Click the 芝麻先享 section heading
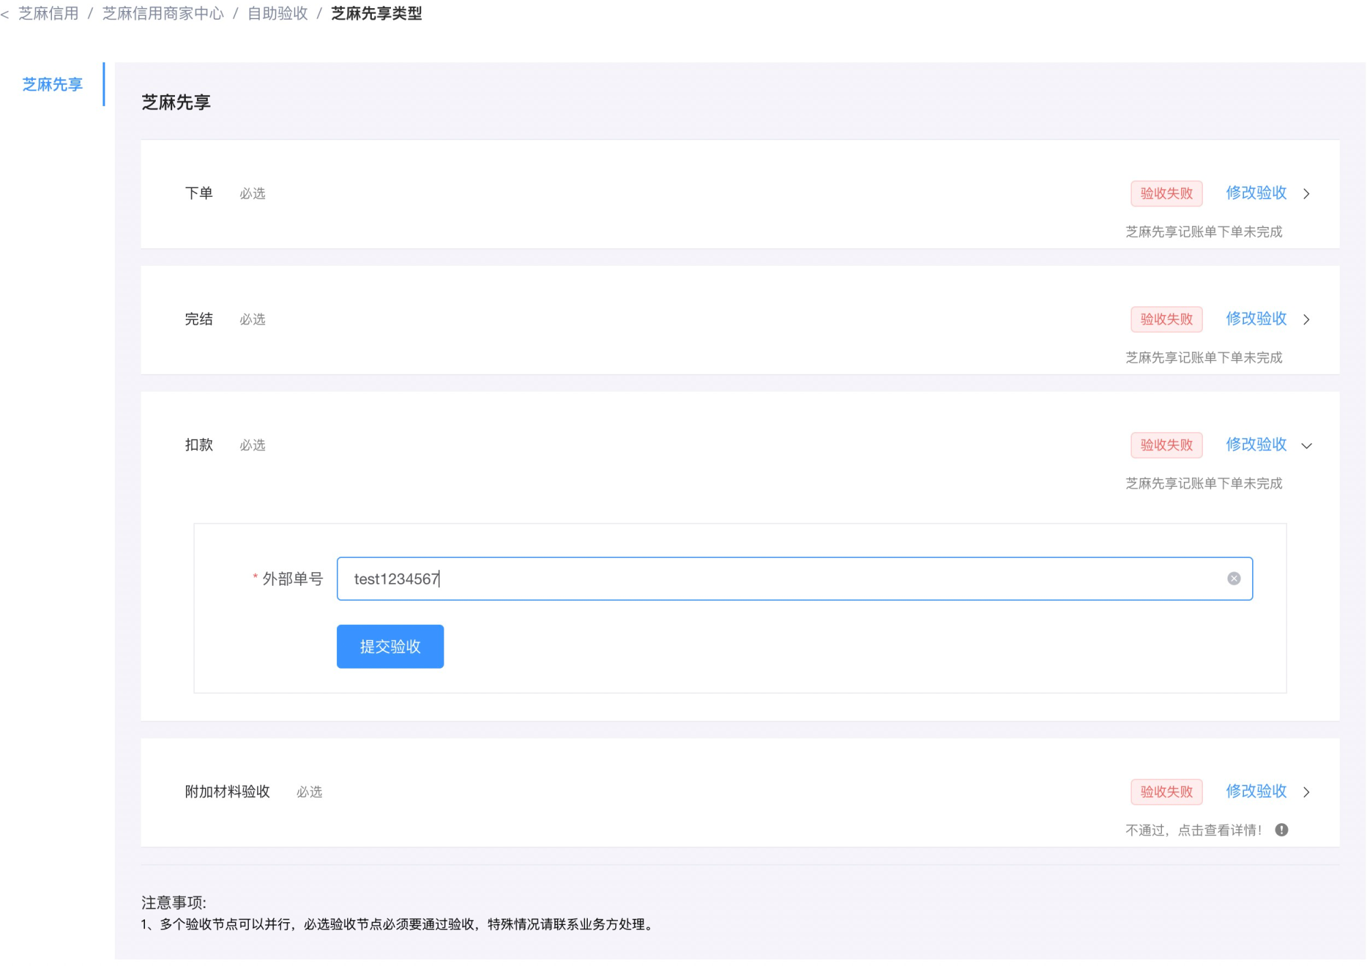The height and width of the screenshot is (966, 1367). [176, 103]
